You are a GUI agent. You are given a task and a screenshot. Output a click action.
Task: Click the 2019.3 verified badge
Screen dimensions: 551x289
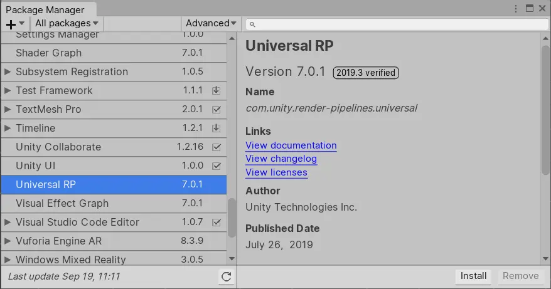click(x=366, y=73)
